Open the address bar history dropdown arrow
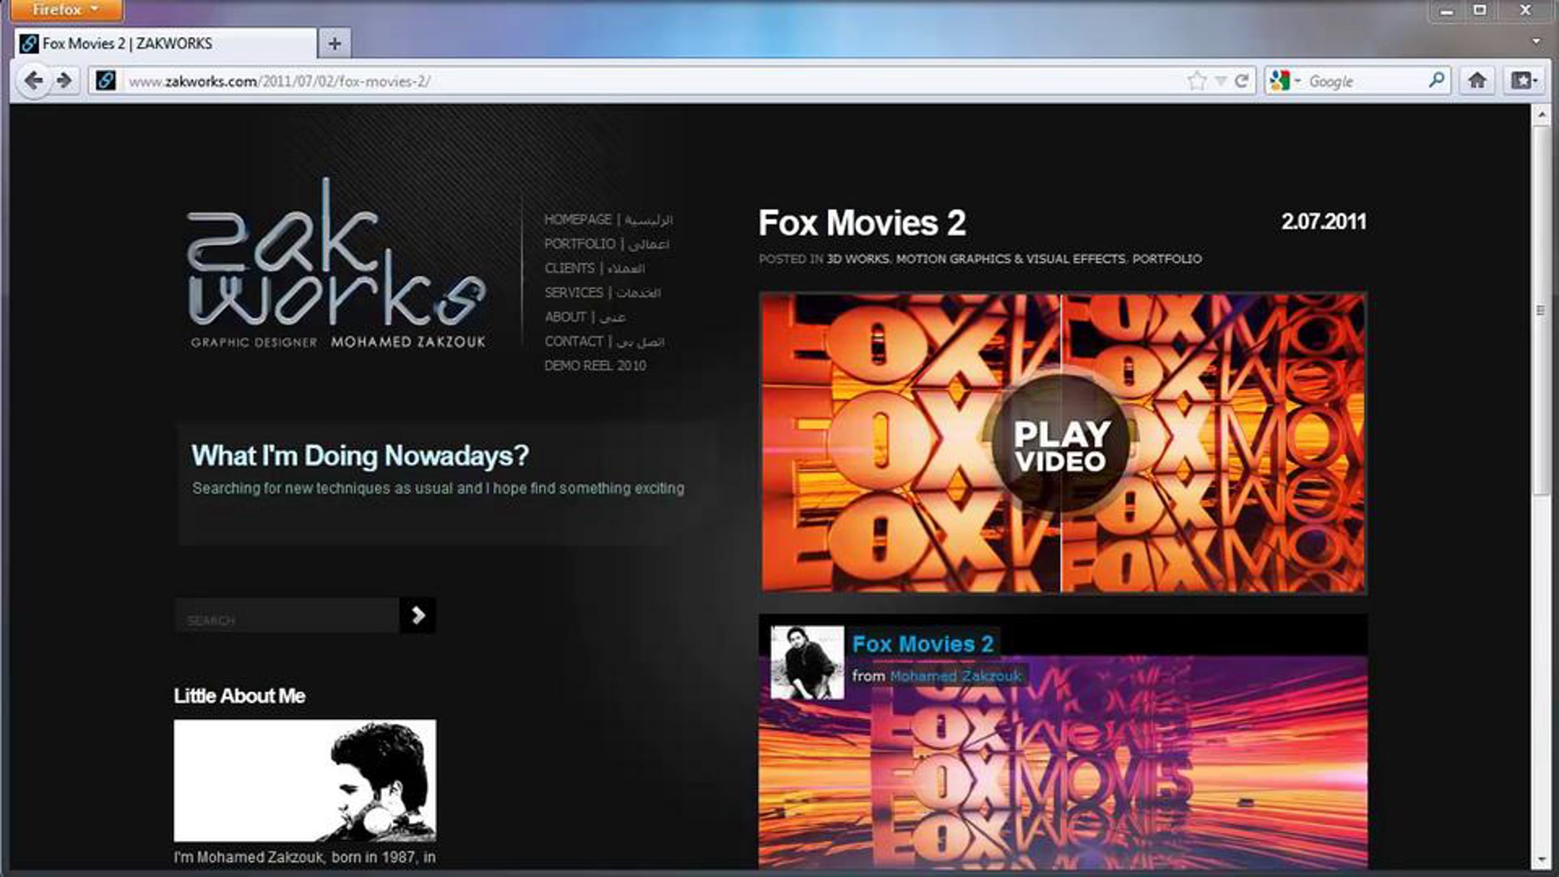 [1221, 81]
